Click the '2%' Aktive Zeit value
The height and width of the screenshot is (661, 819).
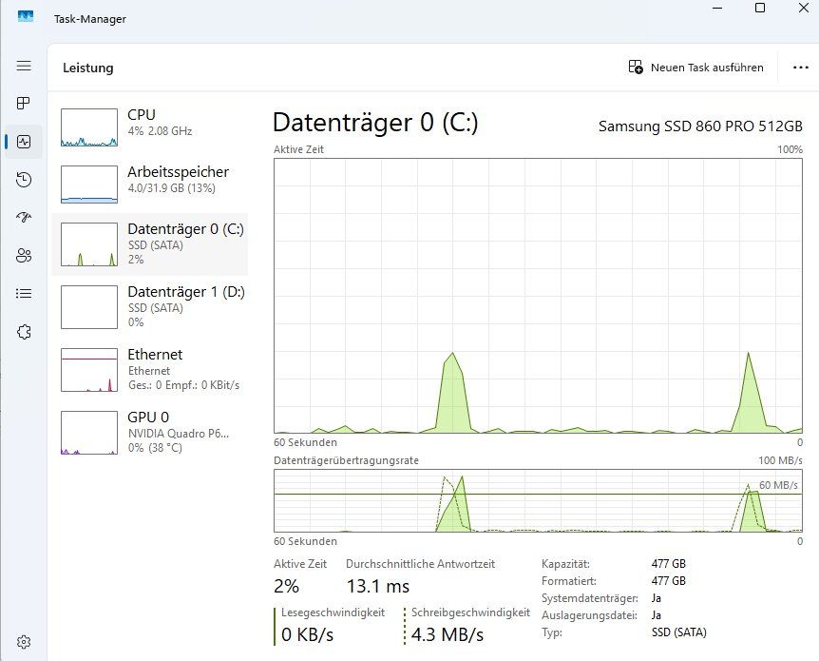(286, 586)
